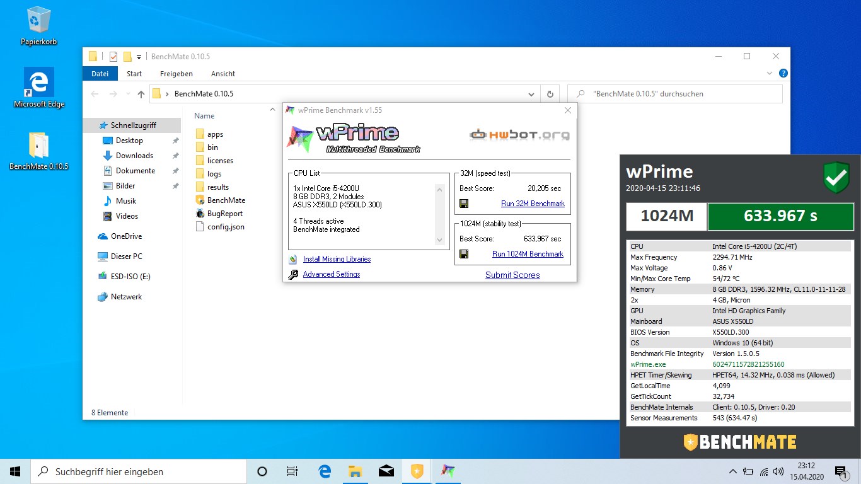Go up one folder level in Explorer

click(141, 94)
